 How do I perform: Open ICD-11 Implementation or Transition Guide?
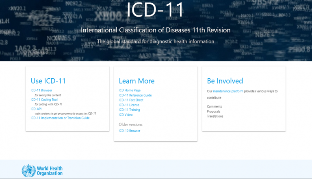point(60,118)
